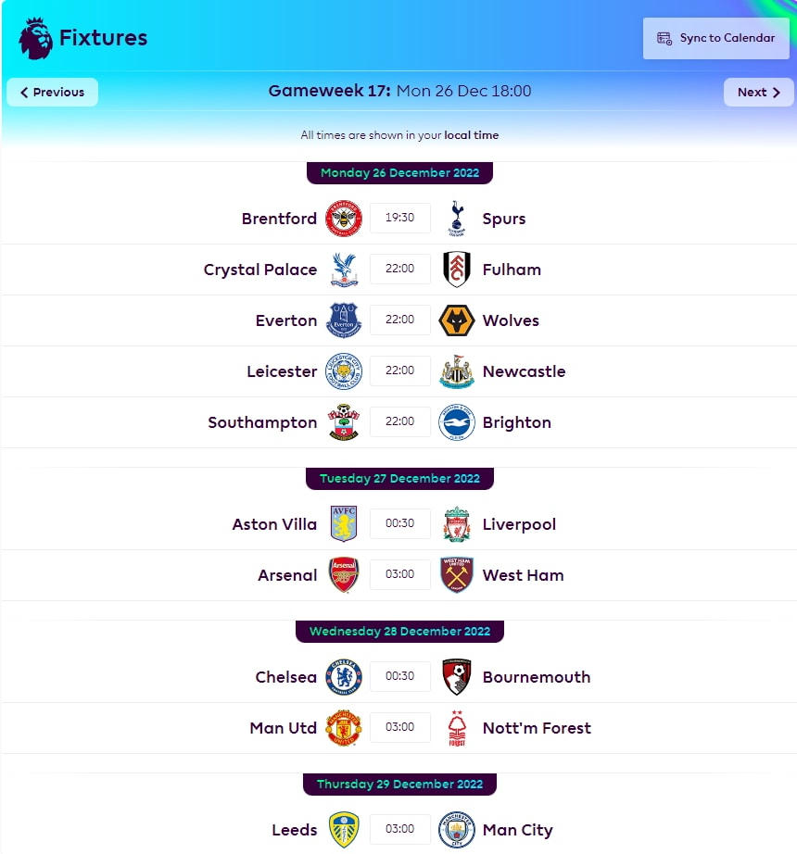Image resolution: width=797 pixels, height=854 pixels.
Task: Click the Spurs cockerel badge
Action: 456,219
